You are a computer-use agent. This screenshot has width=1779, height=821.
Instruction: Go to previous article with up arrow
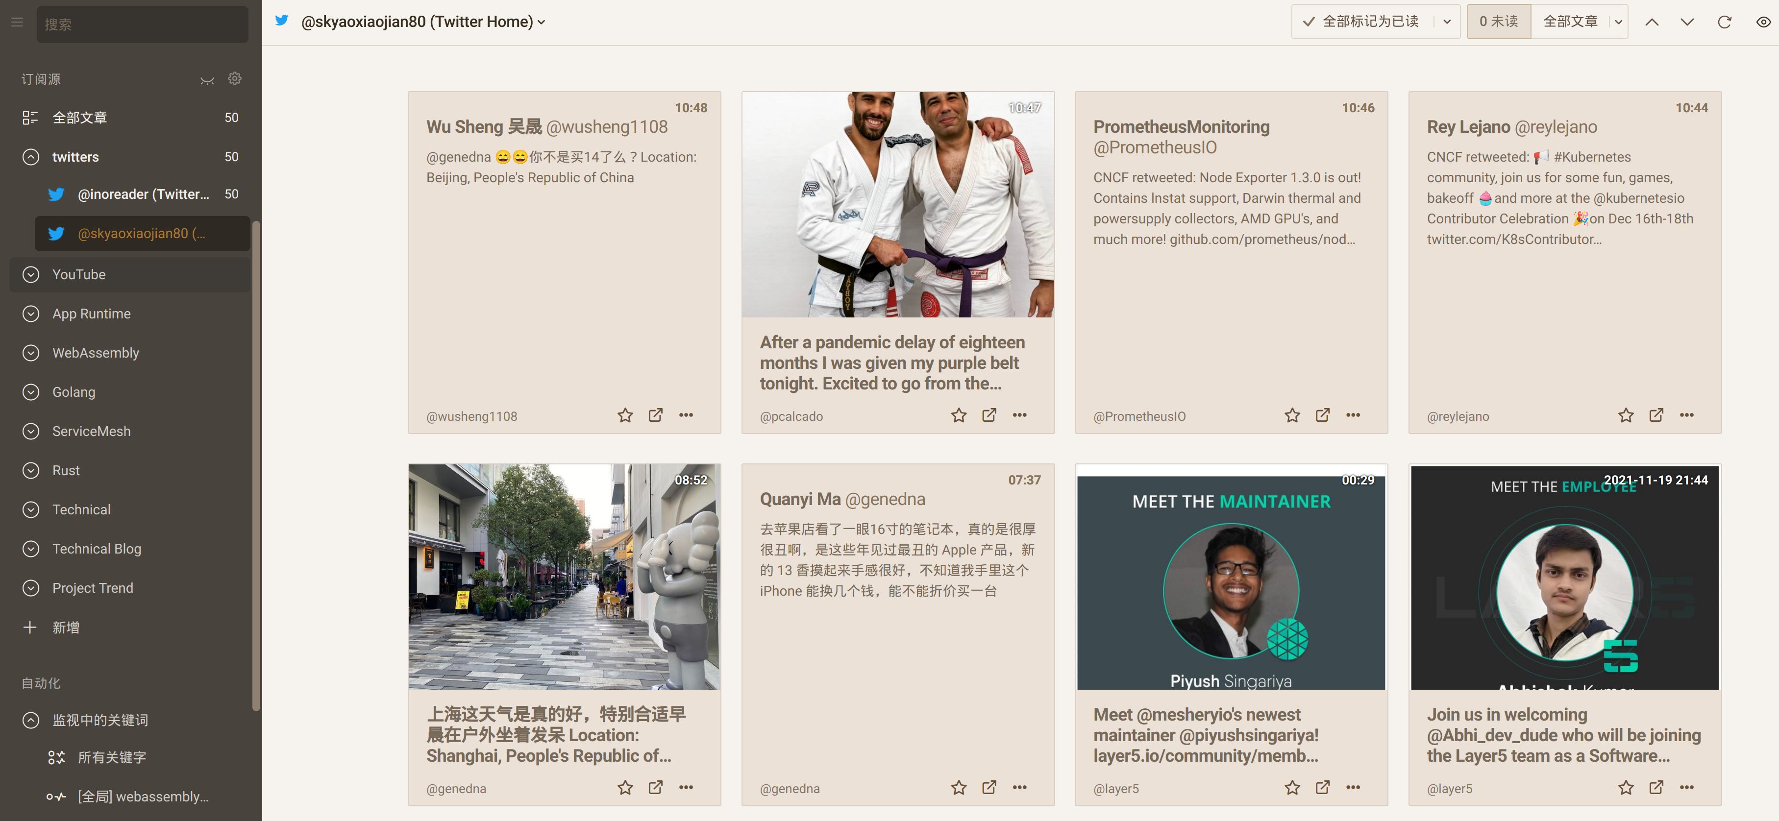(1651, 22)
